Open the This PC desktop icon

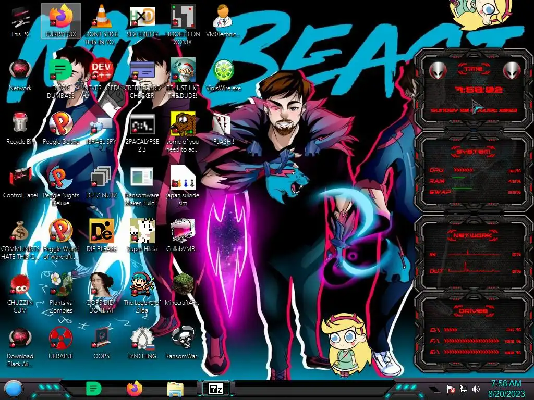coord(20,21)
